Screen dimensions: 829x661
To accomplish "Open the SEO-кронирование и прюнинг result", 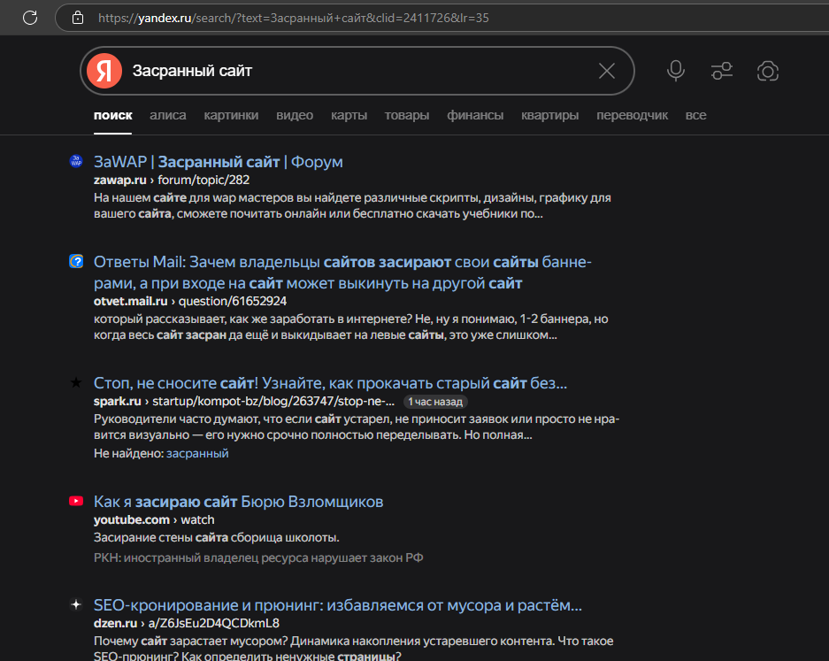I will tap(338, 605).
